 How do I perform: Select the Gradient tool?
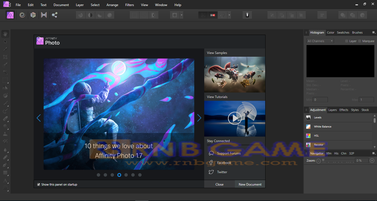5,96
